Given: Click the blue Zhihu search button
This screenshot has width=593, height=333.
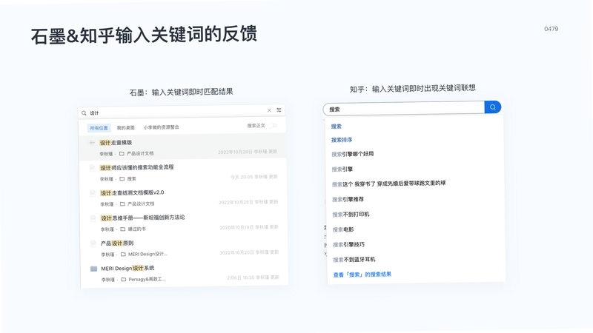Looking at the screenshot, I should pos(493,107).
